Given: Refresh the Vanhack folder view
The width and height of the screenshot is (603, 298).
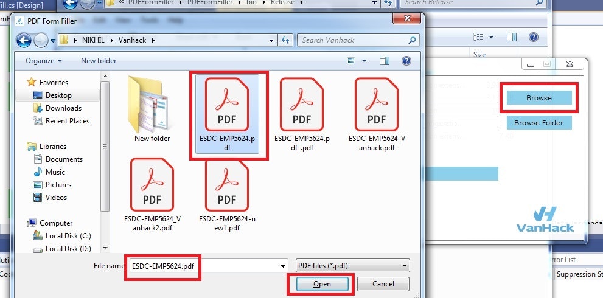Looking at the screenshot, I should pos(285,40).
